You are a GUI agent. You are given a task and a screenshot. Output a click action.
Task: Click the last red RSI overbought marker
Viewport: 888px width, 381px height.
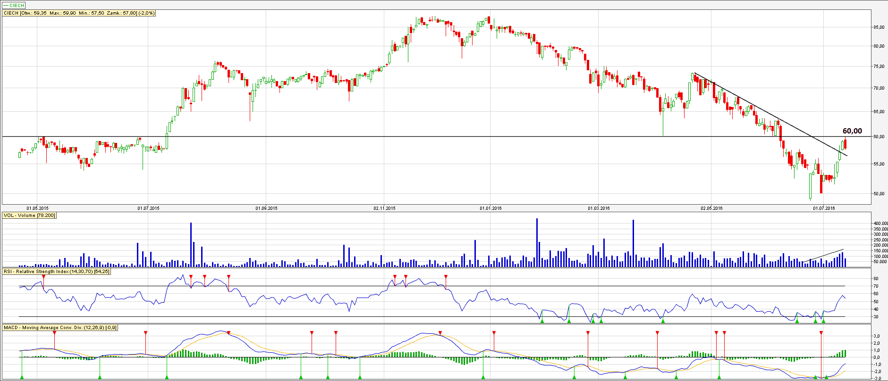tap(446, 277)
